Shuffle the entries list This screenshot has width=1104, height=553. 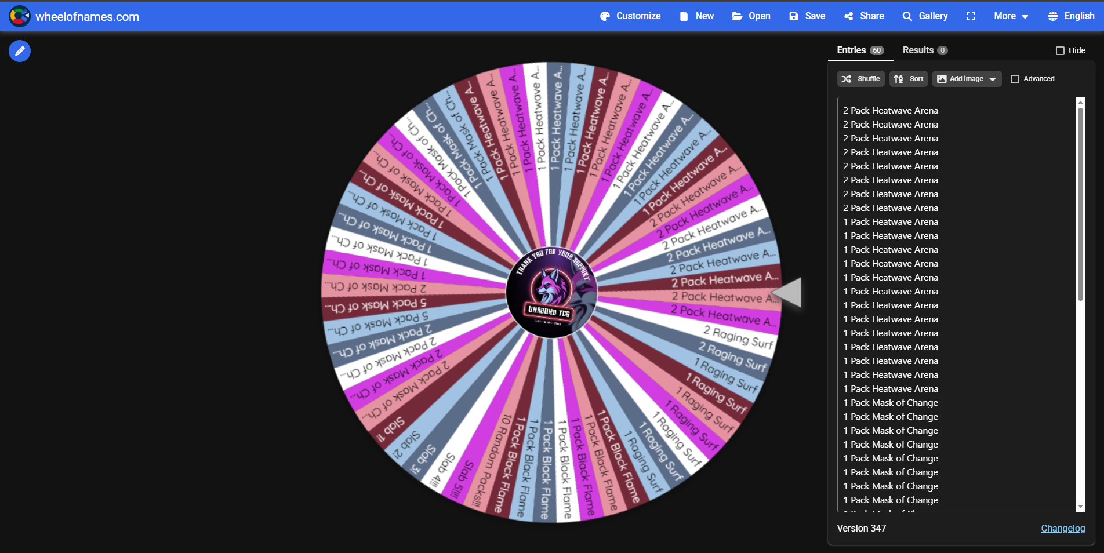(860, 79)
